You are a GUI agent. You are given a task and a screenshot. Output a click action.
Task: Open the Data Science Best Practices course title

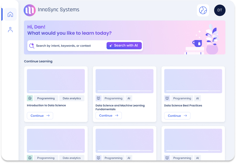pyautogui.click(x=183, y=105)
